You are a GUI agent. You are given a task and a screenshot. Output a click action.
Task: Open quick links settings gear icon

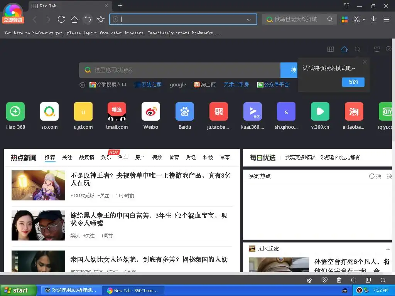coord(82,85)
